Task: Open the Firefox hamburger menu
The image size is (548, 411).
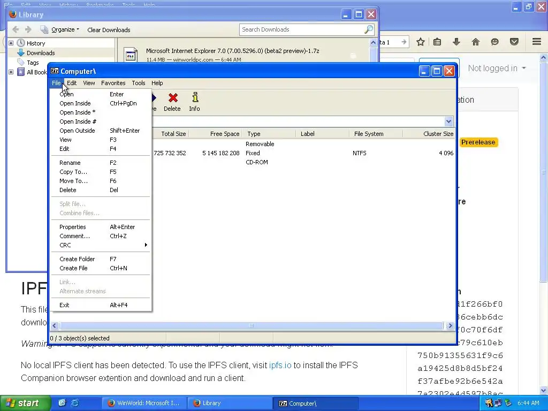Action: (x=537, y=42)
